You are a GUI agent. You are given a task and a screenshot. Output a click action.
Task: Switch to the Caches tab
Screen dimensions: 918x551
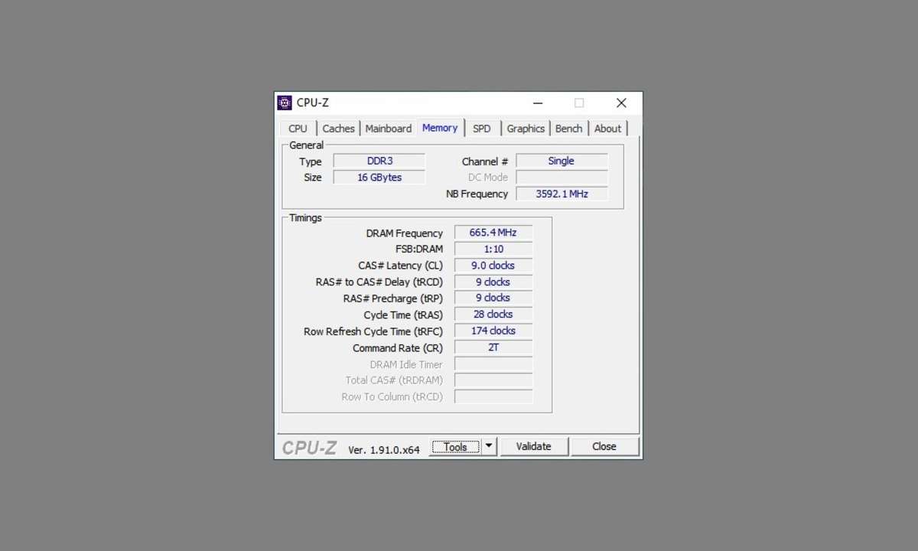click(x=338, y=129)
